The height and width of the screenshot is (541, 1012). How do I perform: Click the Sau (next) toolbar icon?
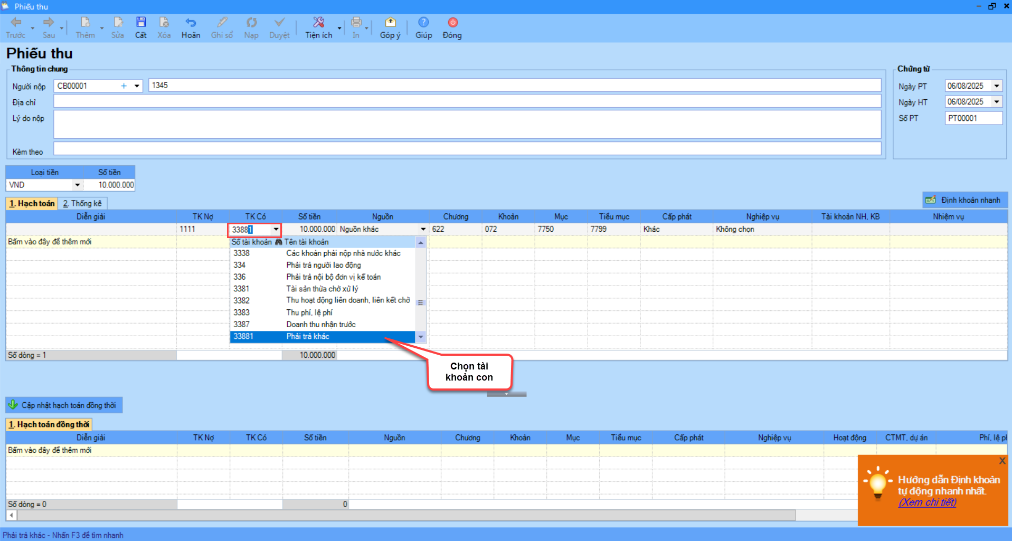pyautogui.click(x=49, y=22)
